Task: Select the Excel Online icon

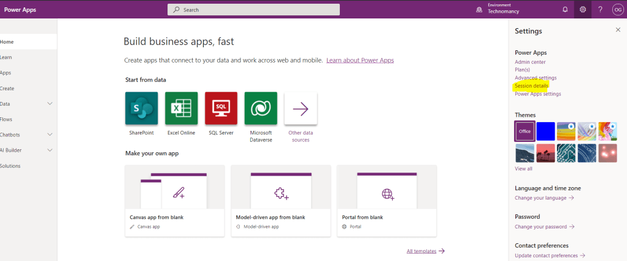Action: (181, 109)
